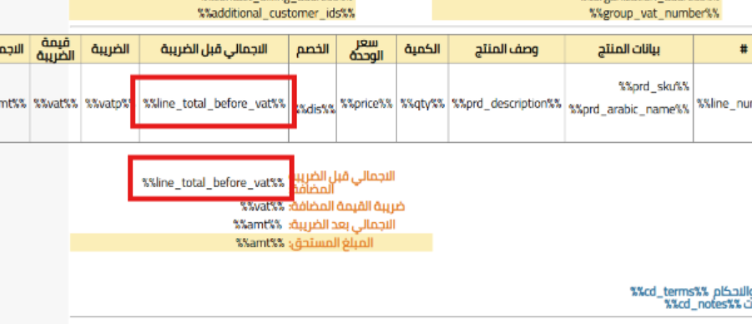Click the # column header
Screen dimensions: 752x324
click(x=744, y=49)
